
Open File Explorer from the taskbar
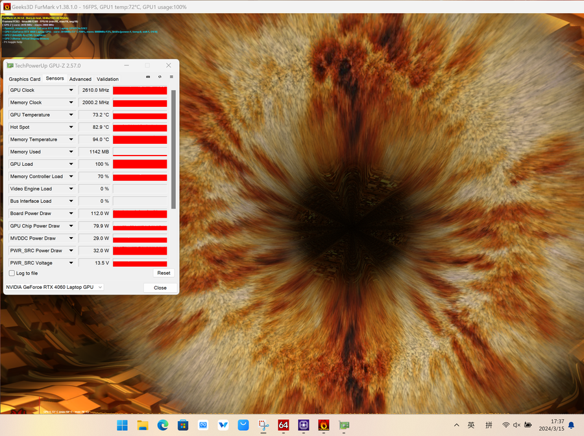click(142, 425)
